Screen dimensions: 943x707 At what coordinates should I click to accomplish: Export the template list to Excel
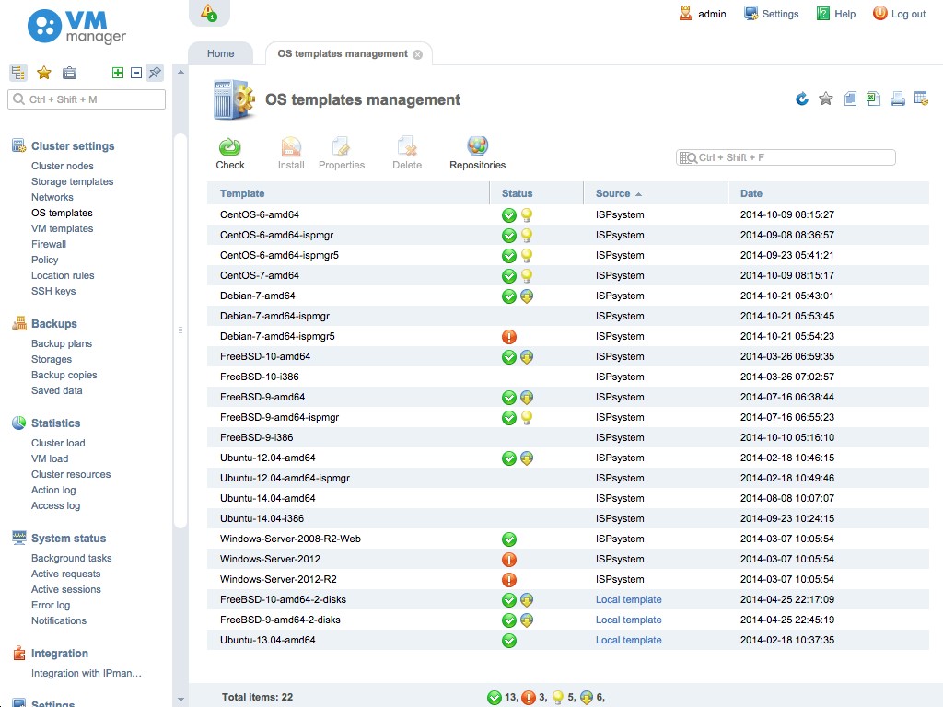(x=872, y=99)
